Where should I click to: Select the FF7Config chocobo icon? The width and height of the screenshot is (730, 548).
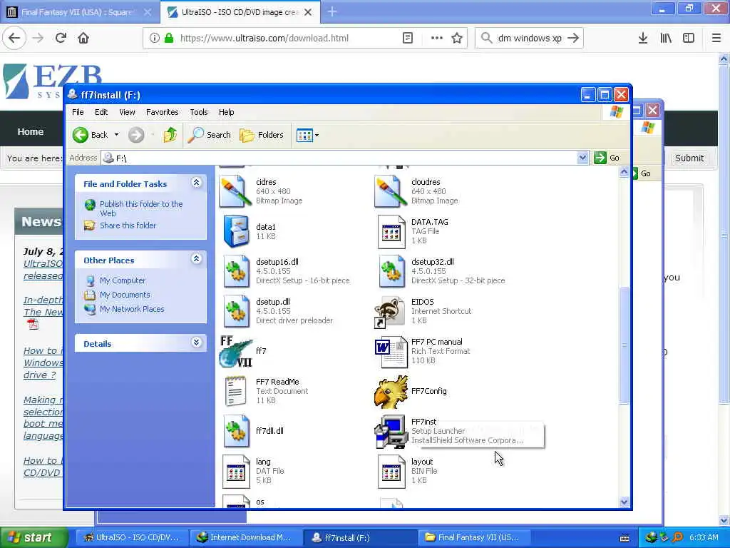coord(391,392)
